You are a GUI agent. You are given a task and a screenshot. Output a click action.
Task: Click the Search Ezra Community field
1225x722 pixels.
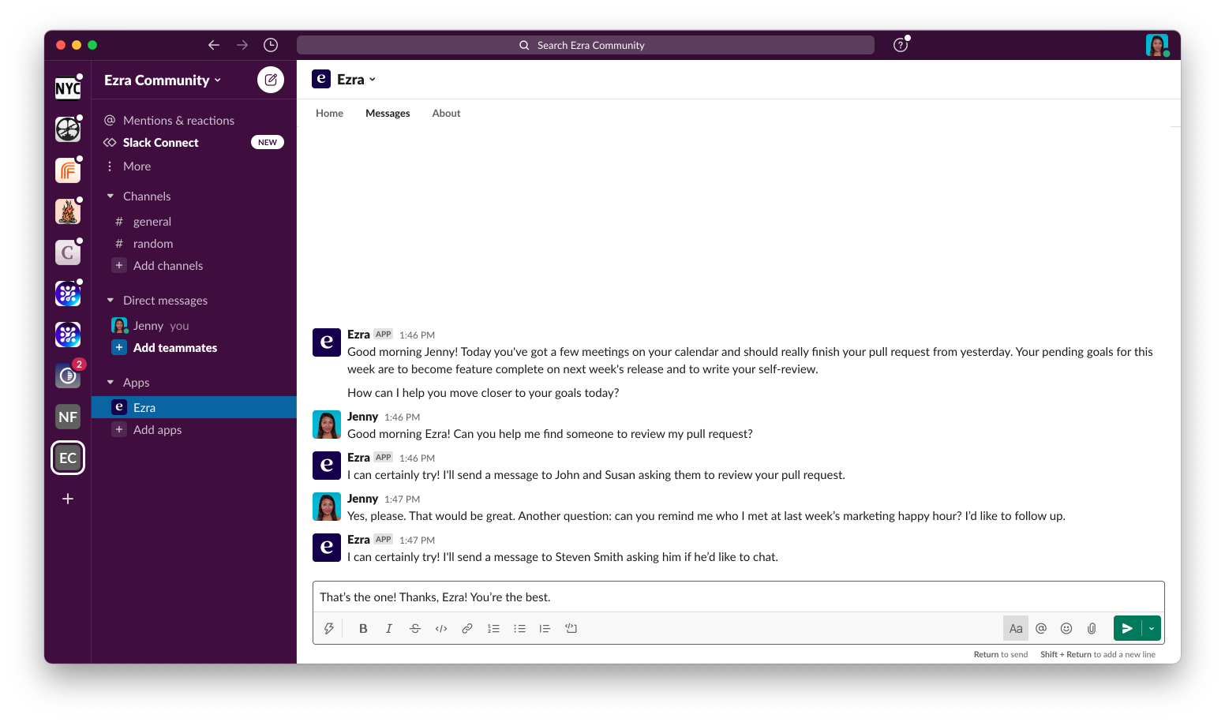click(586, 45)
